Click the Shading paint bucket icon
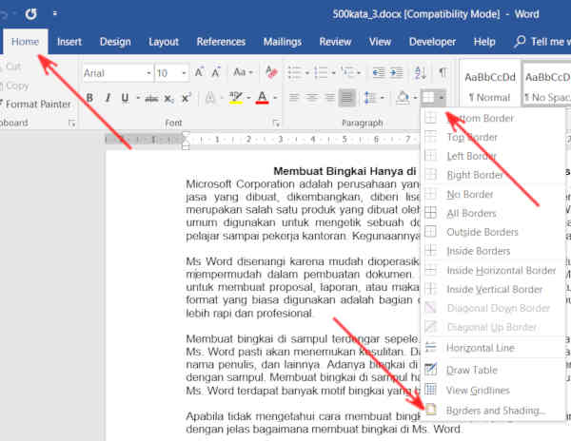Screen dimensions: 571x441 pyautogui.click(x=403, y=98)
